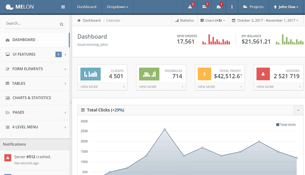Open the Users (+3) dropdown

coord(213,20)
